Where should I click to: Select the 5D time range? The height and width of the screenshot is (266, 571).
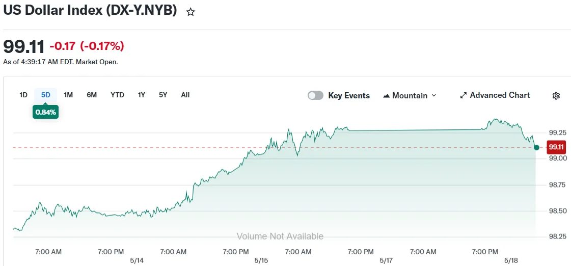click(x=45, y=95)
